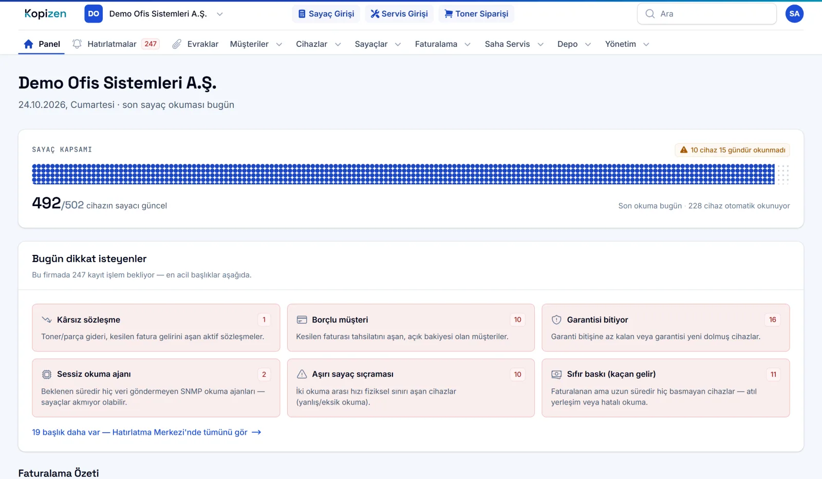Viewport: 822px width, 479px height.
Task: Open the Evraklar tab
Action: pos(195,44)
